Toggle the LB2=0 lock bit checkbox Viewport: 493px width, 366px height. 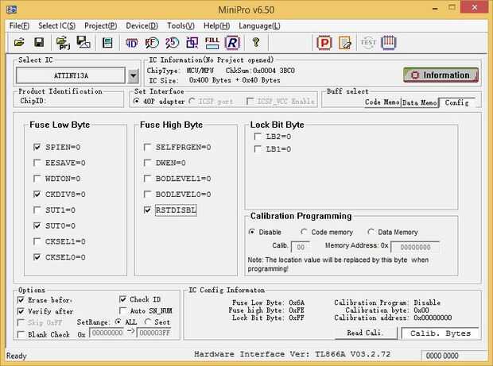point(258,137)
